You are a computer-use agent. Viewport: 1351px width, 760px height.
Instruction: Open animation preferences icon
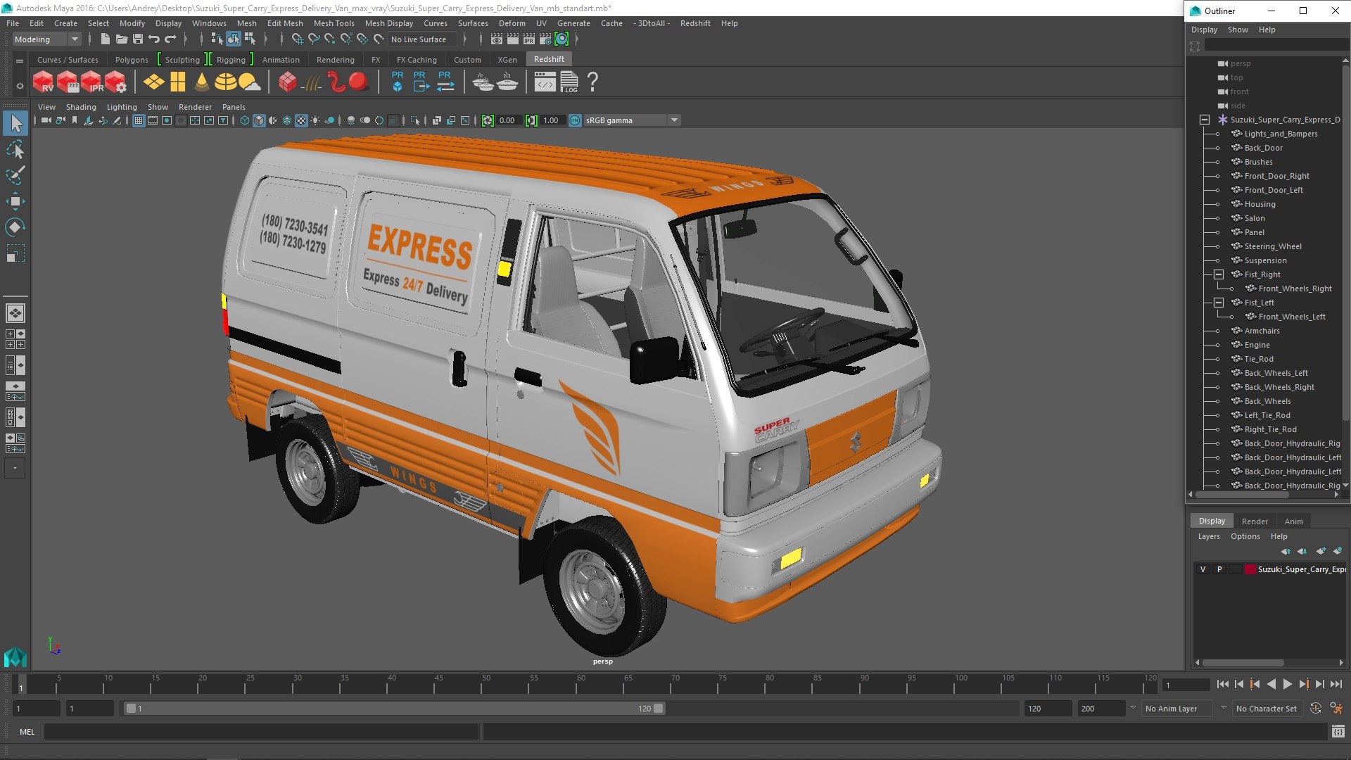point(1337,709)
